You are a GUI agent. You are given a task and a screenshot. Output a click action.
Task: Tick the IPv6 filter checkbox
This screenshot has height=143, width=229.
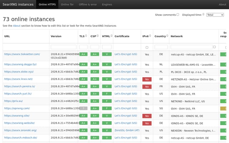click(147, 48)
